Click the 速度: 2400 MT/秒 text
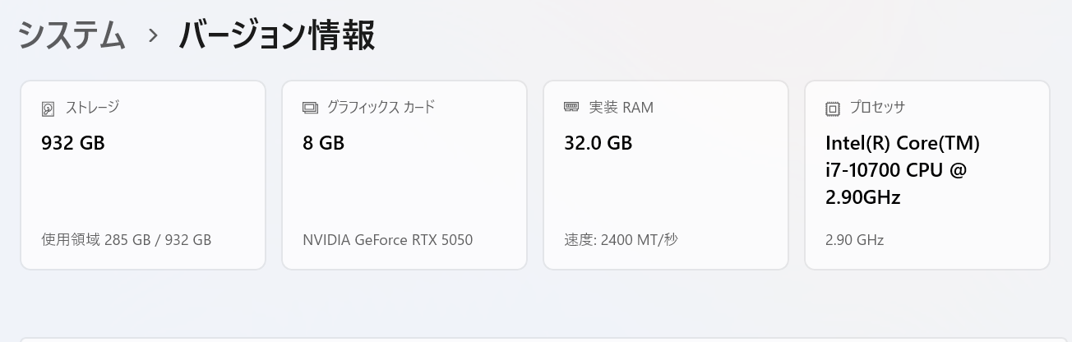Screen dimensions: 1072x342 [x=621, y=240]
